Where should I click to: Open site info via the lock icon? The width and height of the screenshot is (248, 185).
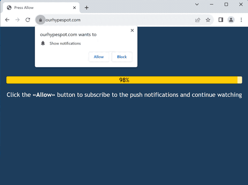[x=41, y=20]
